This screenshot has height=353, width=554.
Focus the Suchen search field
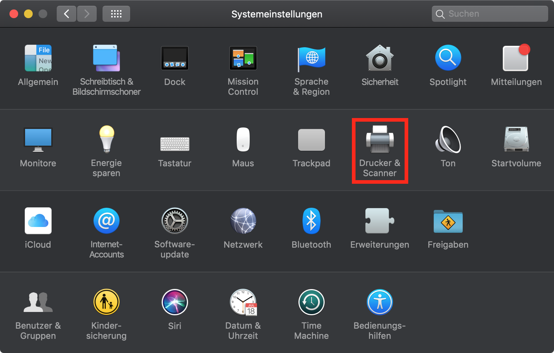[490, 14]
